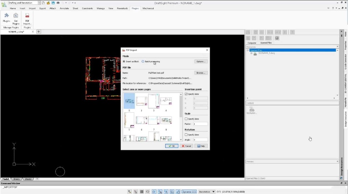Open the redo history dropdown arrow
Screen dimensions: 348x194
pos(72,3)
